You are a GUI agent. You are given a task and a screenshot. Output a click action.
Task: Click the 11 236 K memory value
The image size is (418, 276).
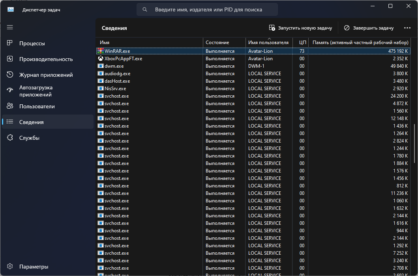pos(399,193)
